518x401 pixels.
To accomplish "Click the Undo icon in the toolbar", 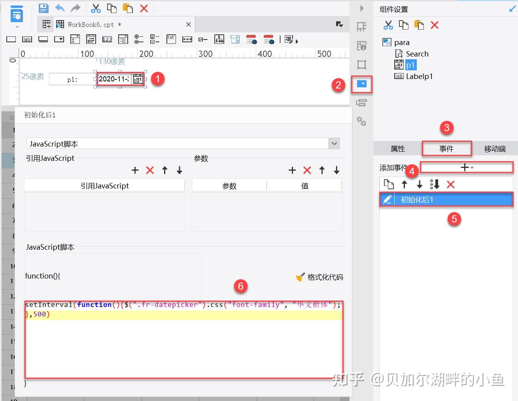I will tap(59, 8).
